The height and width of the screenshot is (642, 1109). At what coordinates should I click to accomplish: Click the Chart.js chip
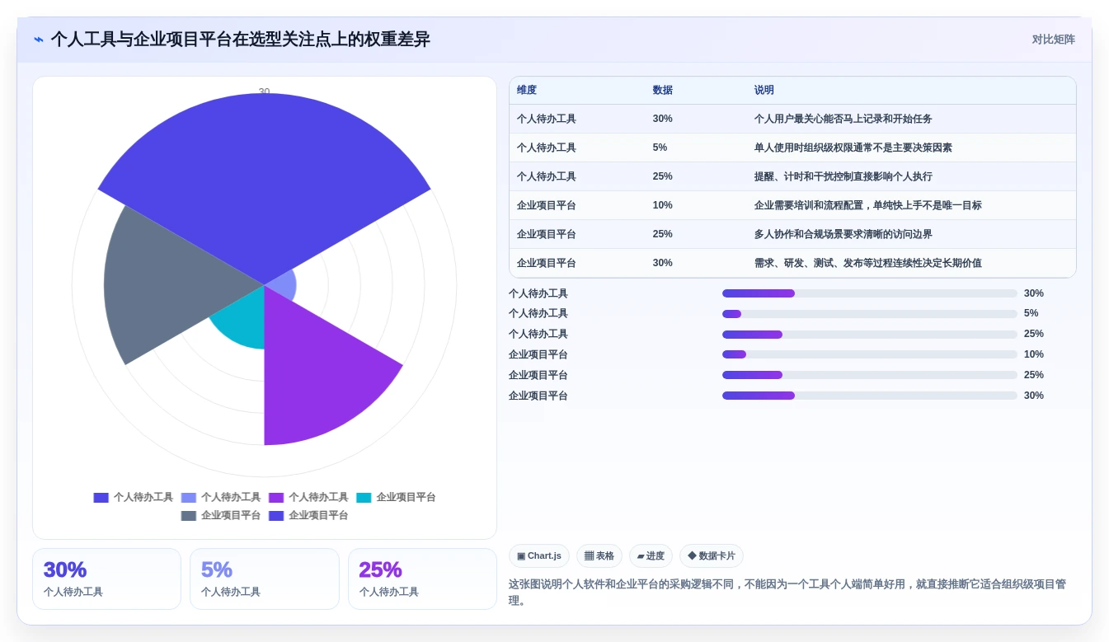[x=539, y=556]
